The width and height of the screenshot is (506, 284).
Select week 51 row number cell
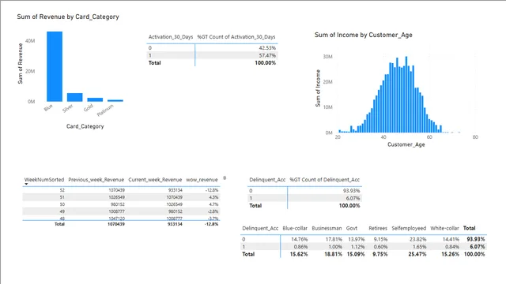tap(62, 197)
